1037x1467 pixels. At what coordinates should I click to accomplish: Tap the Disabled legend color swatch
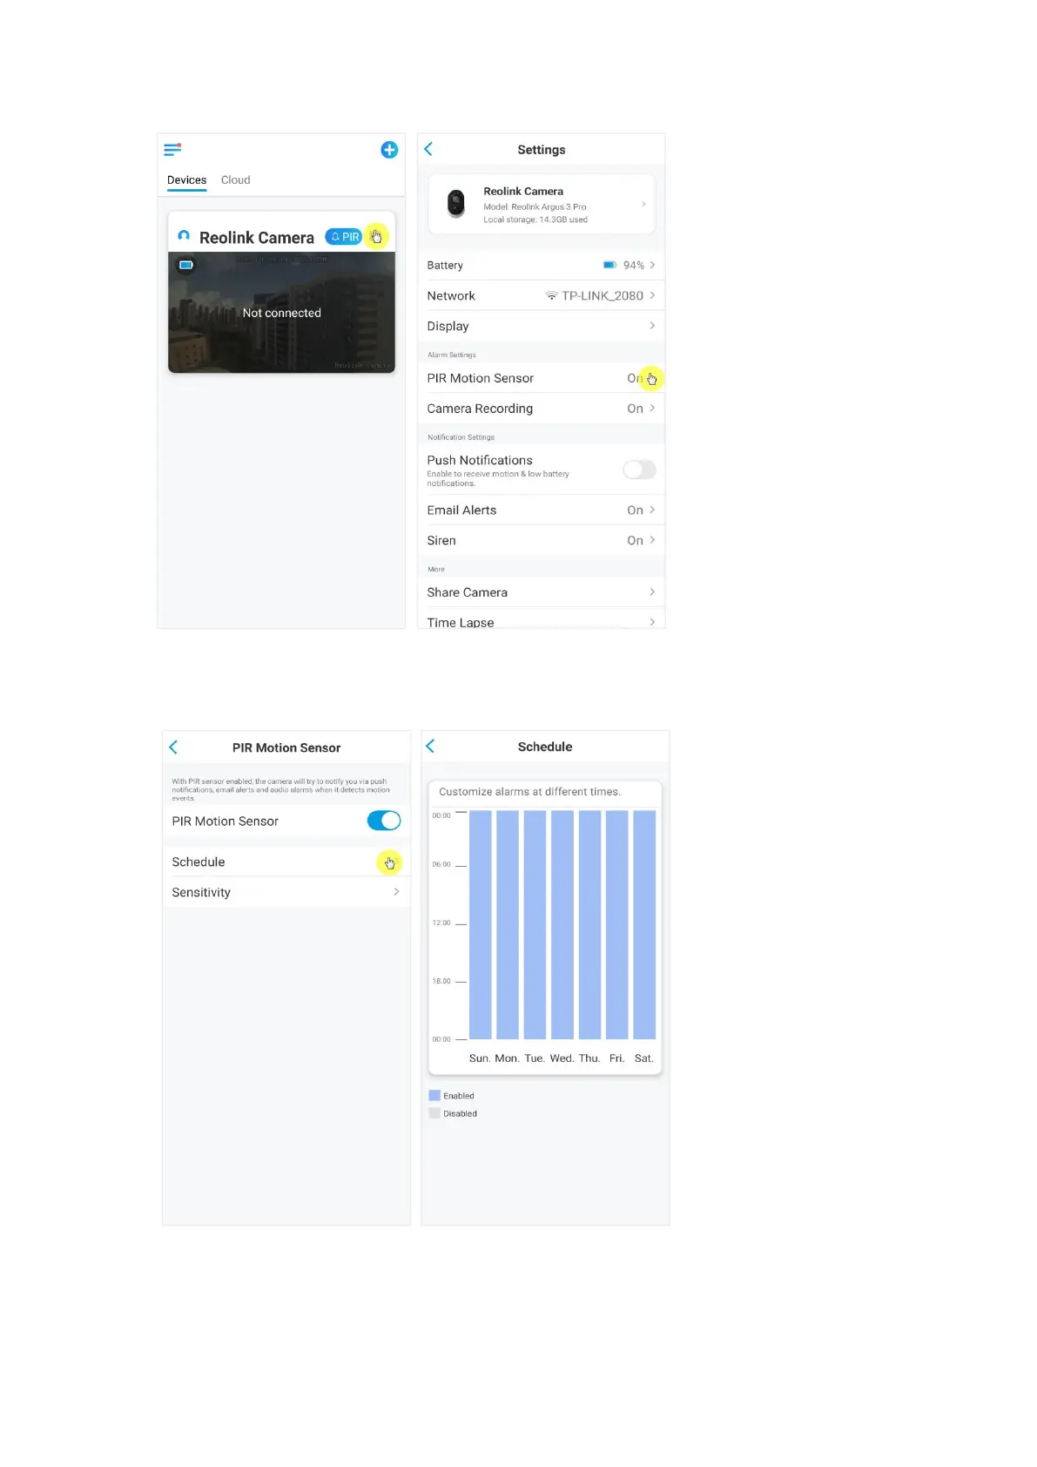coord(434,1113)
